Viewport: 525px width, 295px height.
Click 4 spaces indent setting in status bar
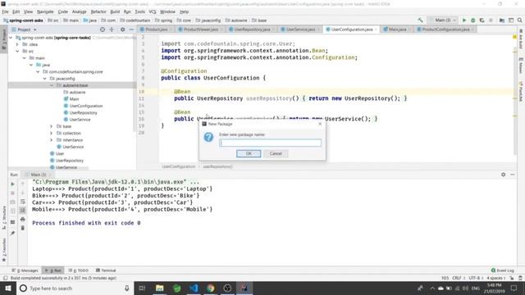pyautogui.click(x=495, y=278)
